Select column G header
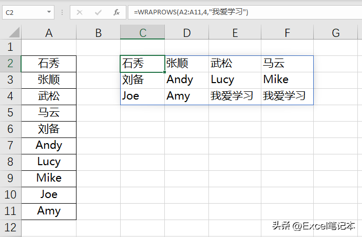The width and height of the screenshot is (362, 237). click(x=336, y=32)
